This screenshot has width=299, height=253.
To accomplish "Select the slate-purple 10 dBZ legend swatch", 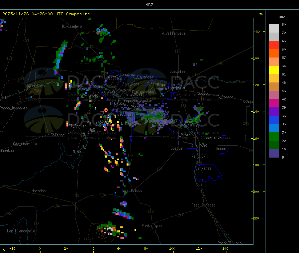I will (x=274, y=153).
